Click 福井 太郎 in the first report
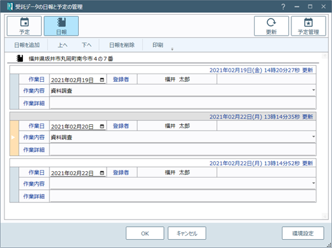332x248 pixels. [177, 79]
